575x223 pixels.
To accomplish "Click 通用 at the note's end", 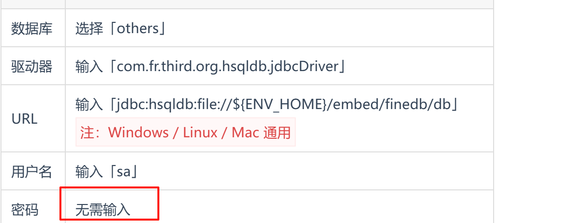I will (277, 132).
